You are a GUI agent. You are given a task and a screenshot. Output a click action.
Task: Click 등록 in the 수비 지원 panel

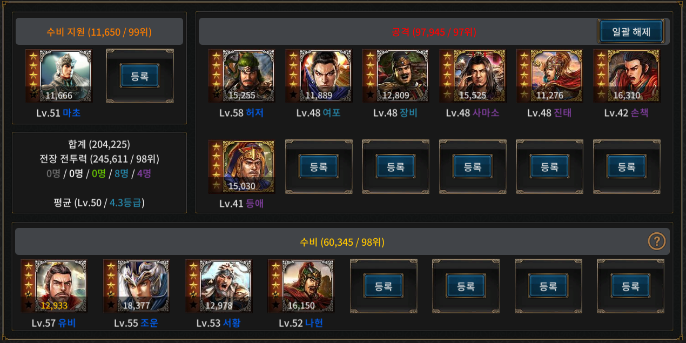pyautogui.click(x=139, y=76)
